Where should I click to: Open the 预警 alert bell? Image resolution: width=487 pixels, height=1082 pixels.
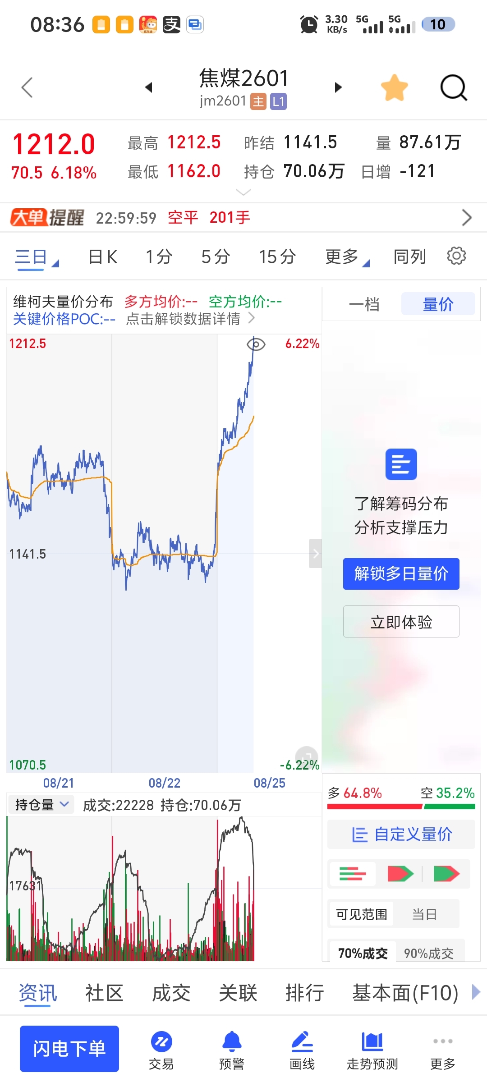pos(232,1050)
